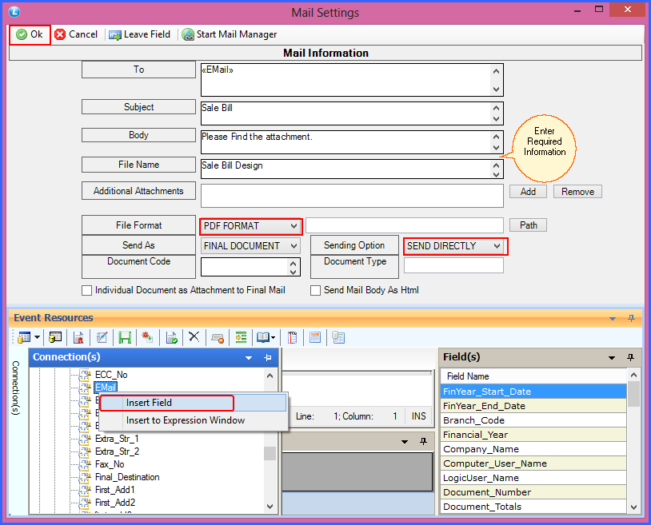
Task: Click the To label button
Action: click(138, 70)
